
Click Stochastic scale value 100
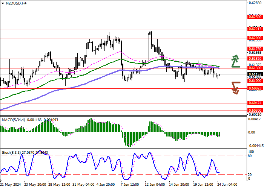(251, 152)
